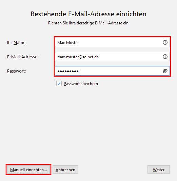Viewport: 177px width, 181px height.
Task: Click the info icon in the E-Mail-Adresse field
Action: coord(165,57)
